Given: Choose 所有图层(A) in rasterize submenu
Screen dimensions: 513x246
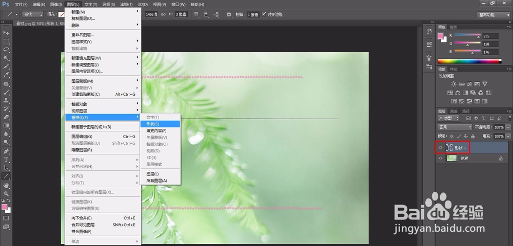Looking at the screenshot, I should click(160, 181).
